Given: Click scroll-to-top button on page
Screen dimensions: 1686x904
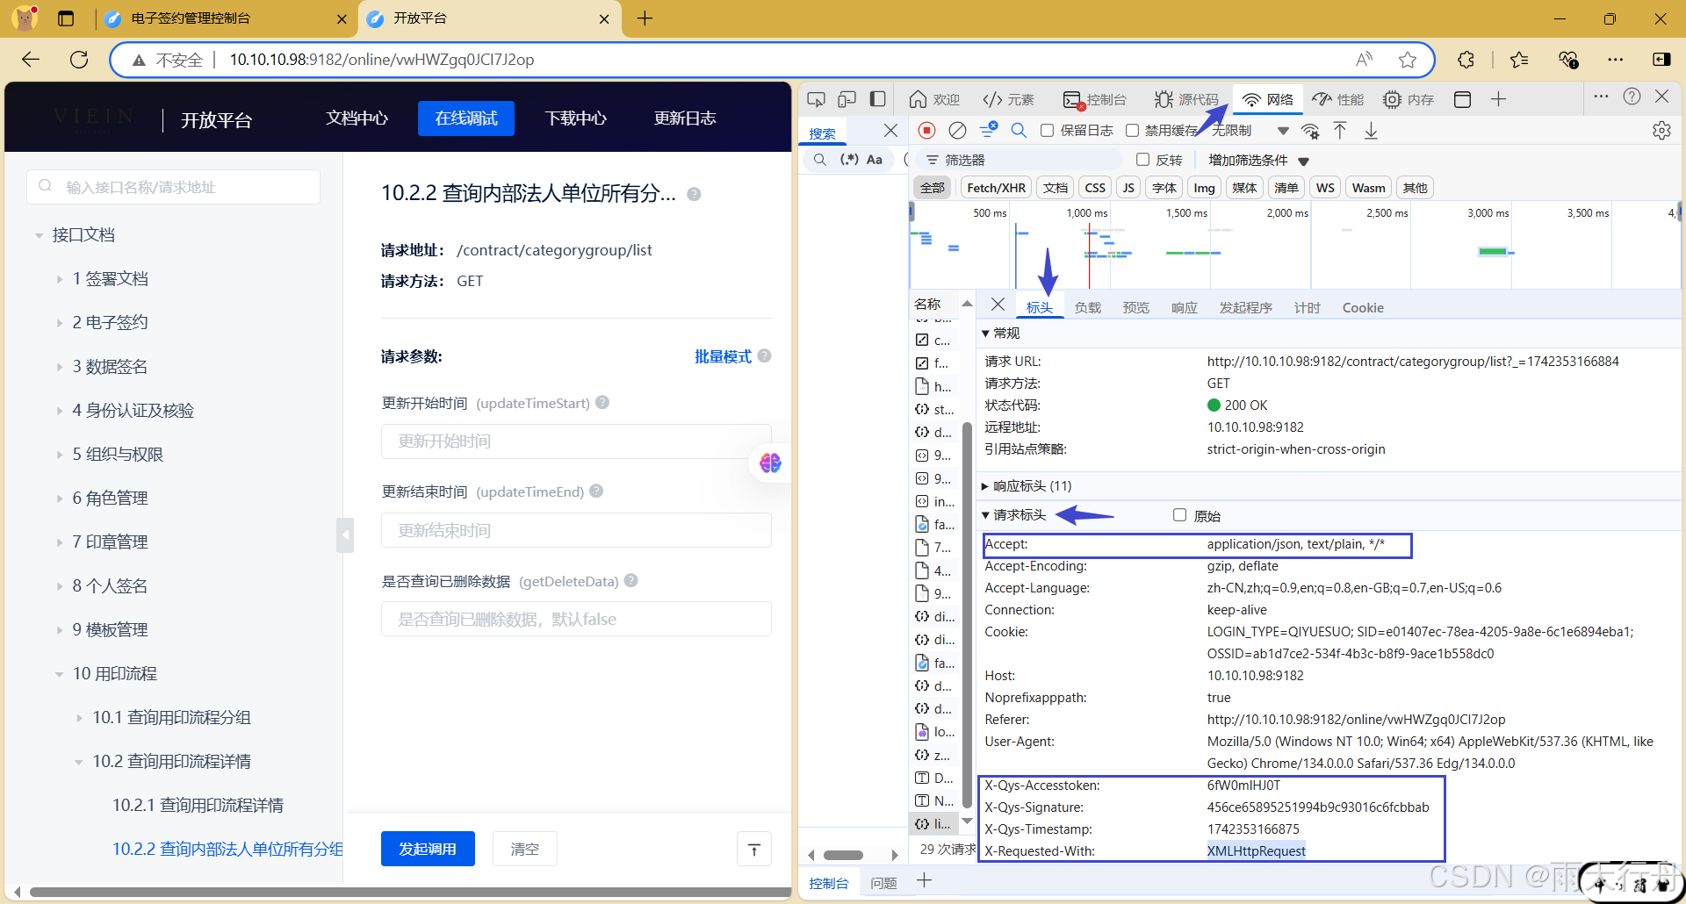Looking at the screenshot, I should point(753,849).
